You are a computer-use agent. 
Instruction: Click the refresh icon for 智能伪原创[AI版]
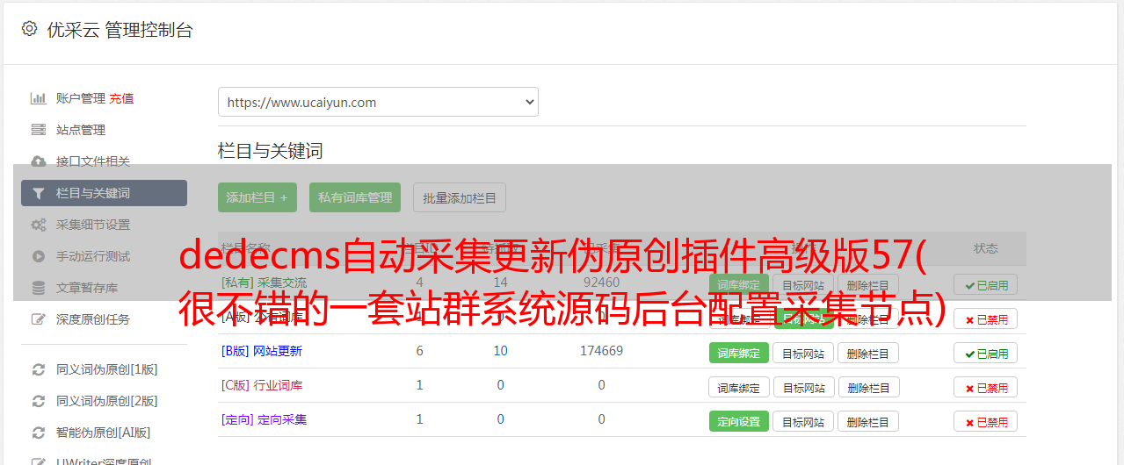38,433
